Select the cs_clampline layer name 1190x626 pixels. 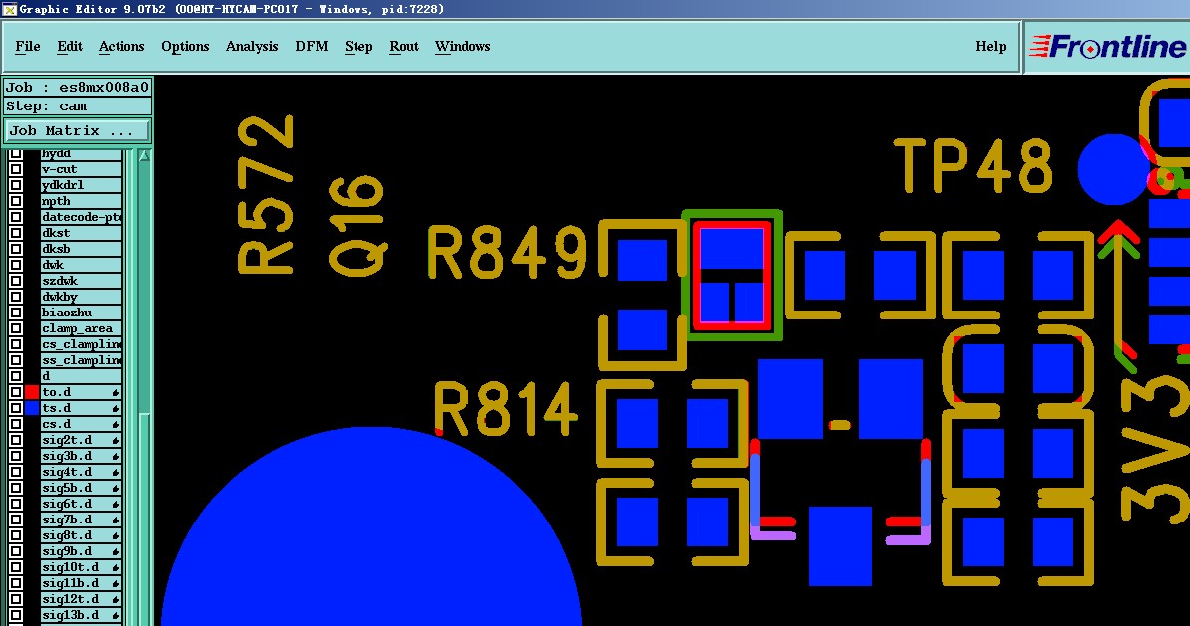tap(82, 344)
